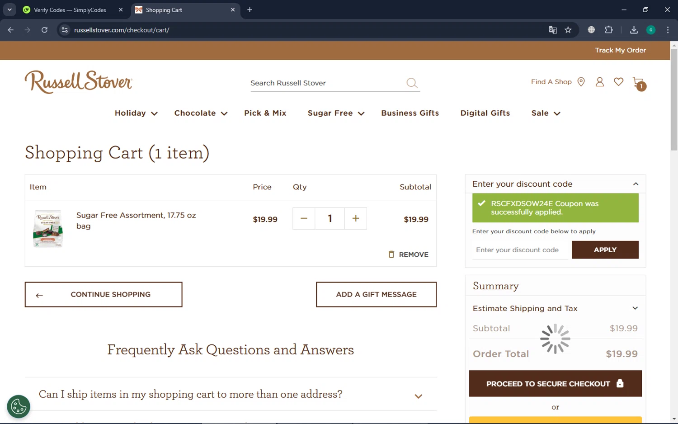Viewport: 678px width, 424px height.
Task: Click the search magnifier icon
Action: 412,83
